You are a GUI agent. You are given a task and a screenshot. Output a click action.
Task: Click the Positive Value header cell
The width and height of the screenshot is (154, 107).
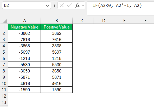[x=56, y=27]
